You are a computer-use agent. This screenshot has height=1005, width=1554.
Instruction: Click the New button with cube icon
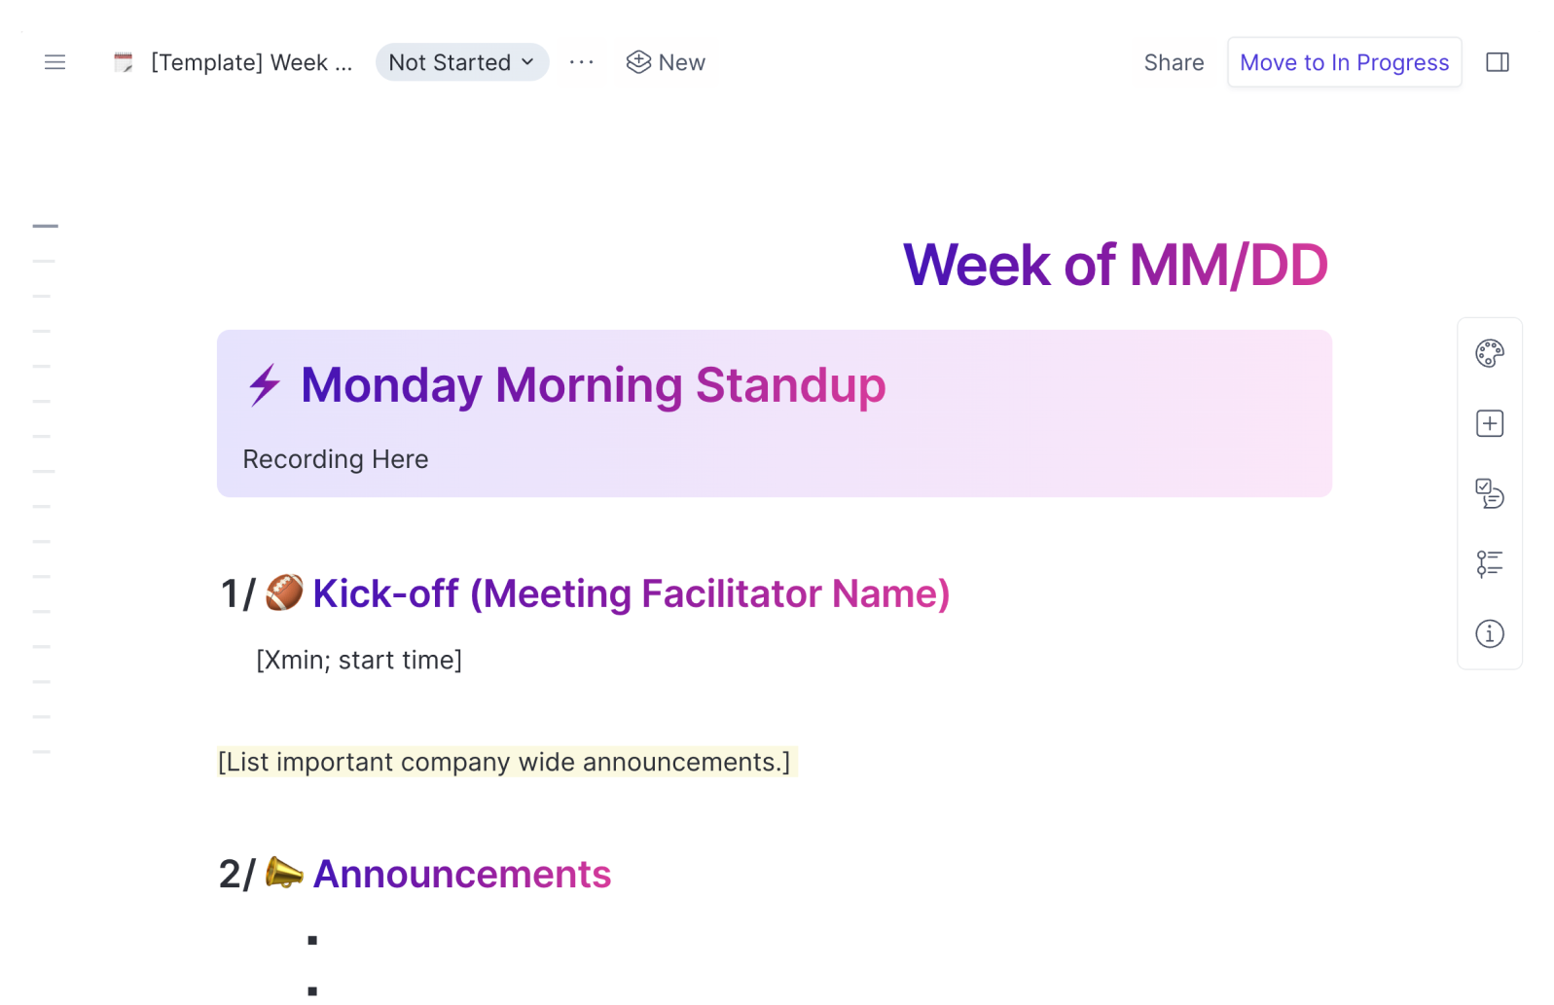point(667,62)
